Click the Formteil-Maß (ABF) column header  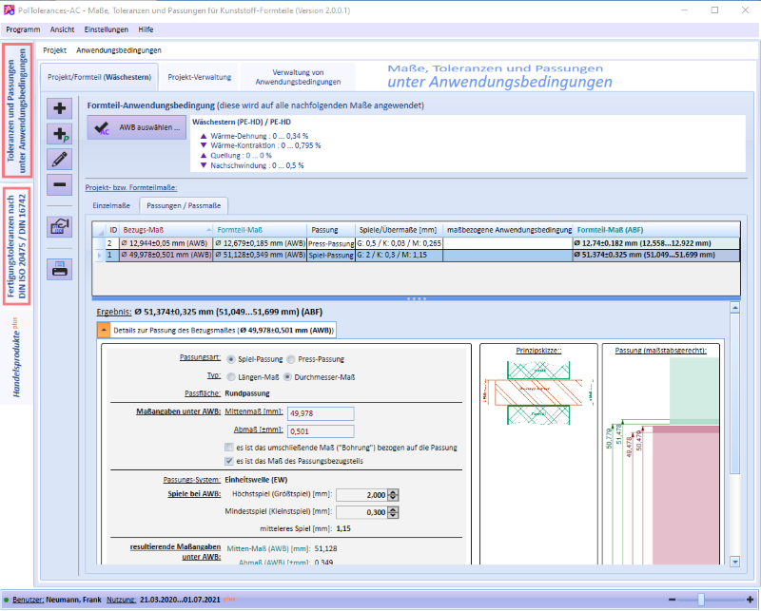pyautogui.click(x=656, y=230)
